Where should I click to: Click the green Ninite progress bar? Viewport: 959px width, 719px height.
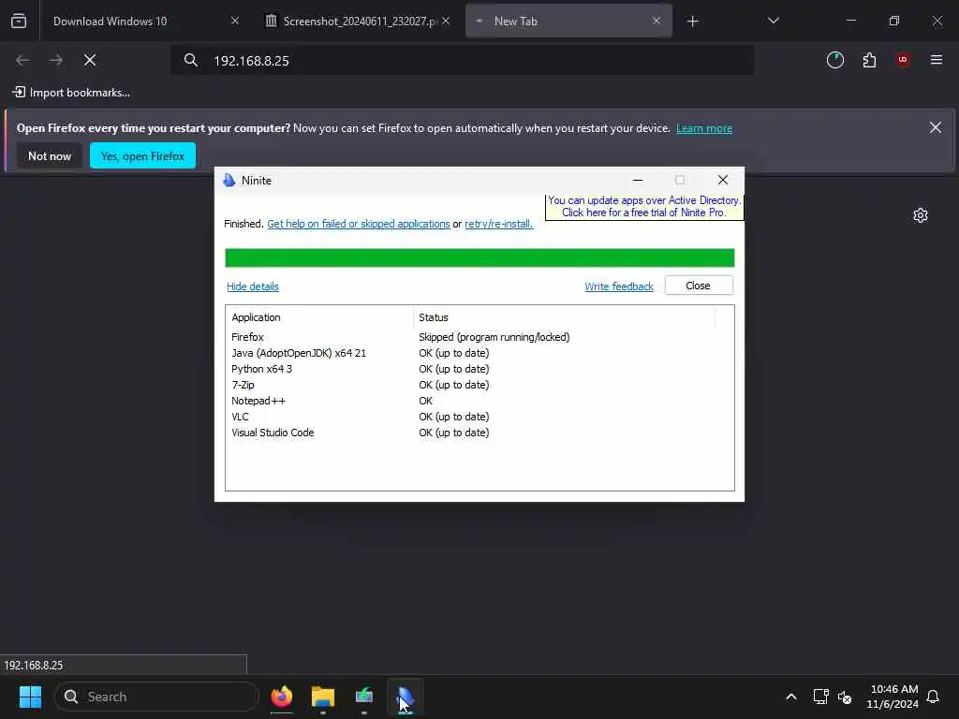click(479, 257)
